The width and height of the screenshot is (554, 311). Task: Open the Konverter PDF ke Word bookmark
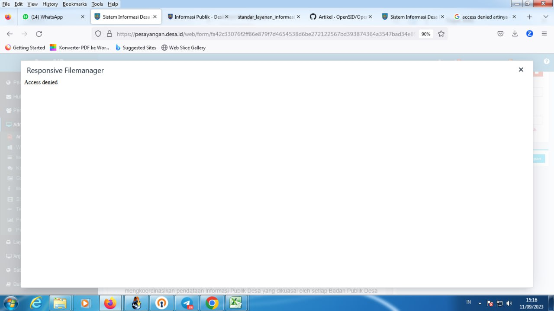[x=80, y=48]
